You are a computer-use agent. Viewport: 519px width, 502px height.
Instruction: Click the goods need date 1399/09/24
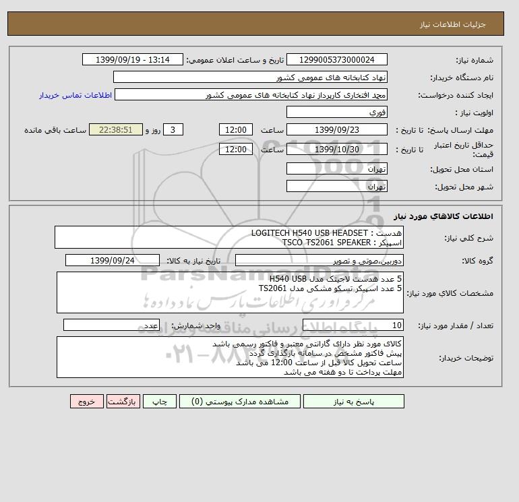coord(113,260)
